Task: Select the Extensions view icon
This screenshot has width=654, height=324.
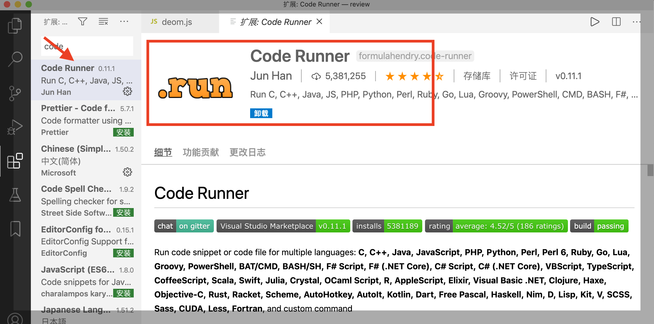Action: (x=15, y=161)
